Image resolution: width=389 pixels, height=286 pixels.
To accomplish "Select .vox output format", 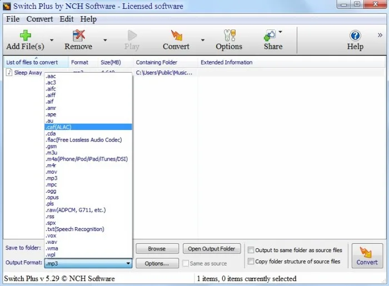I will click(x=88, y=235).
